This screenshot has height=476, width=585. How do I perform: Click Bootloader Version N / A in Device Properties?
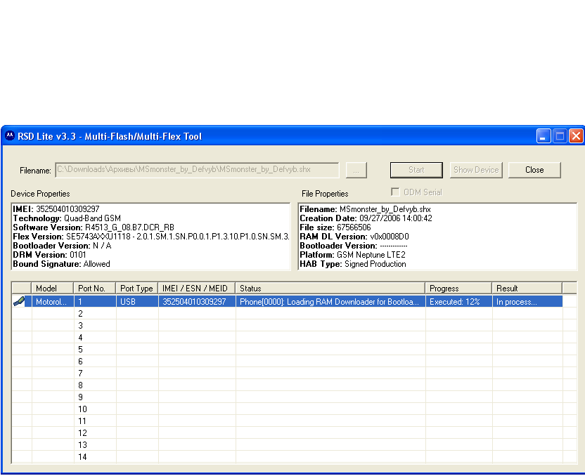pyautogui.click(x=62, y=246)
